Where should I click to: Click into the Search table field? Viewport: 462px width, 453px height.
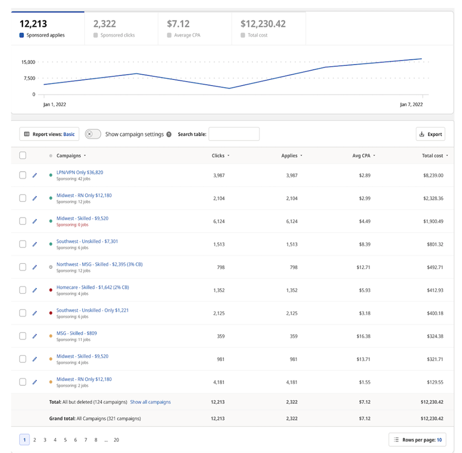point(234,134)
